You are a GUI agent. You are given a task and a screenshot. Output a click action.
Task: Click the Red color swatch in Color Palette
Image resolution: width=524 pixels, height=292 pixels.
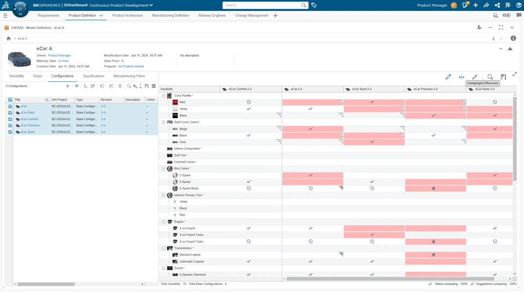(175, 102)
